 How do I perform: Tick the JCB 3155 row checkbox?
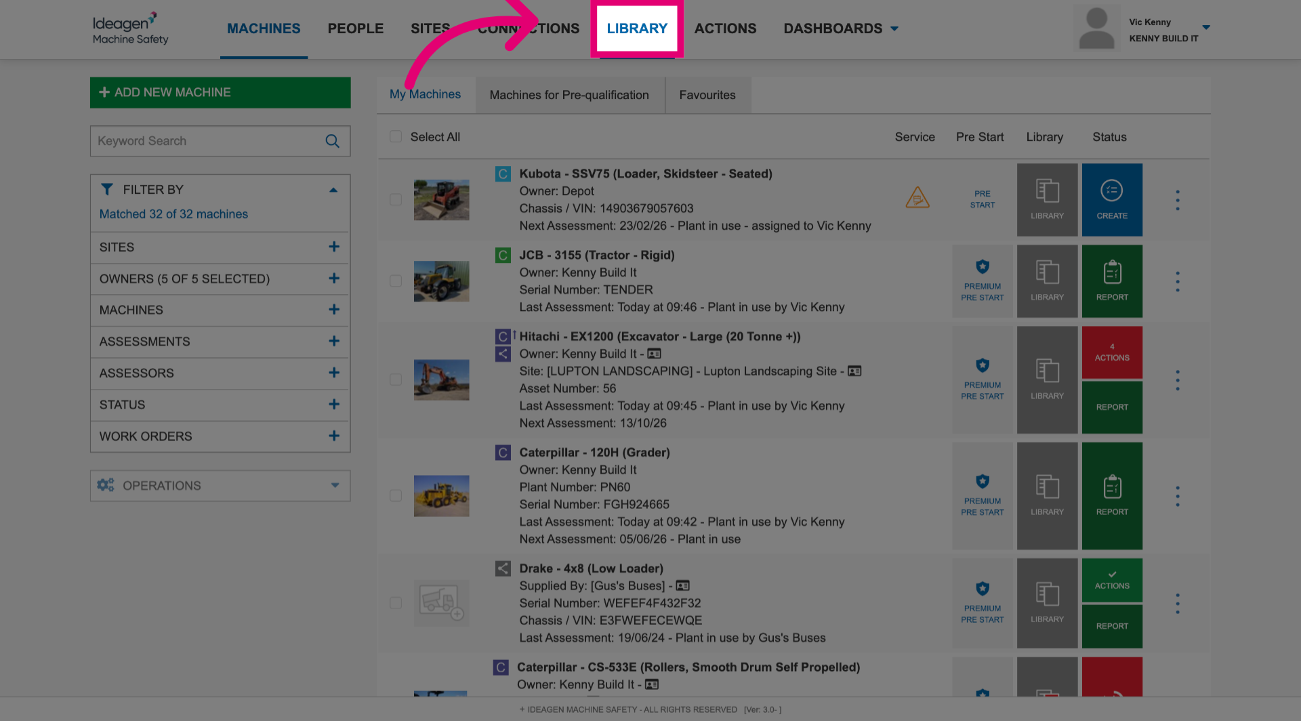pyautogui.click(x=396, y=281)
